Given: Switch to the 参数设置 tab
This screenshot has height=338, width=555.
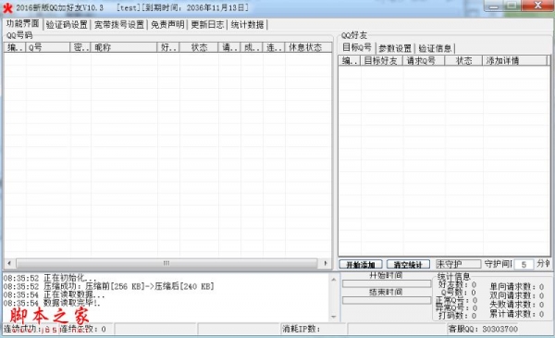Looking at the screenshot, I should [x=395, y=48].
